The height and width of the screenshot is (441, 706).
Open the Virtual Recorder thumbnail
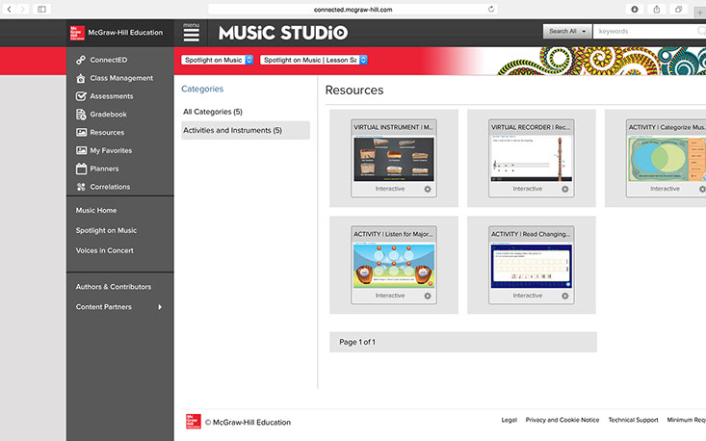click(531, 159)
